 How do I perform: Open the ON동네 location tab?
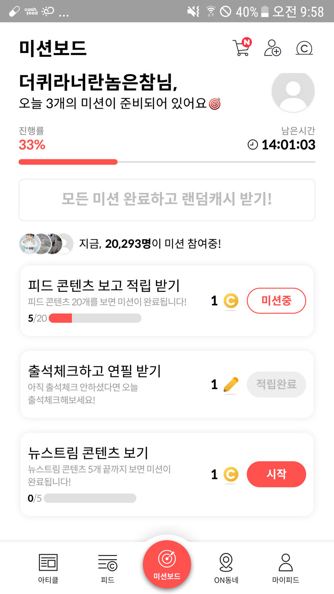226,568
